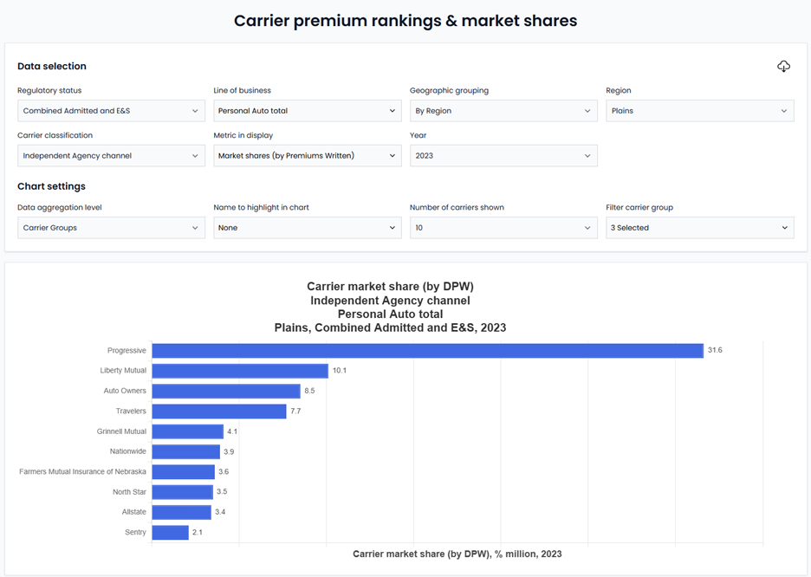Image resolution: width=811 pixels, height=577 pixels.
Task: Select the Grinnell Mutual bar
Action: [x=188, y=431]
